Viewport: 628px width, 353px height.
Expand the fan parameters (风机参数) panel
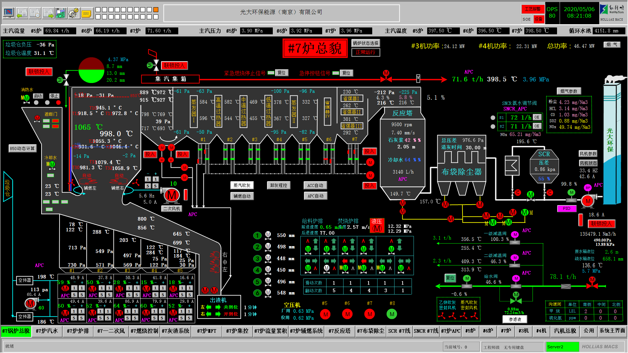(x=588, y=154)
